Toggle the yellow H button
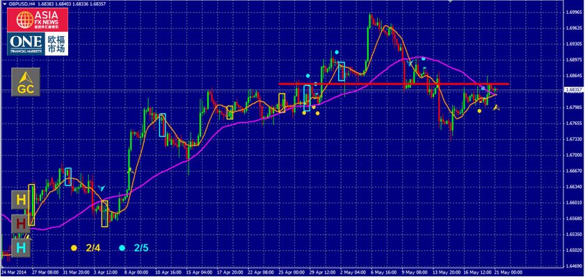Screen dimensions: 585x277 coord(22,200)
